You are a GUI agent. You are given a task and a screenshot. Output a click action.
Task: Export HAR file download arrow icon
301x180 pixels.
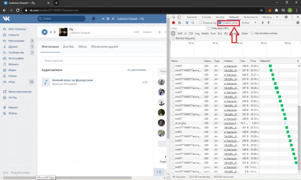[x=268, y=22]
